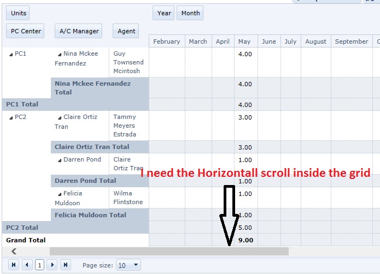
Task: Click the Darren Pond Total label
Action: pyautogui.click(x=85, y=181)
